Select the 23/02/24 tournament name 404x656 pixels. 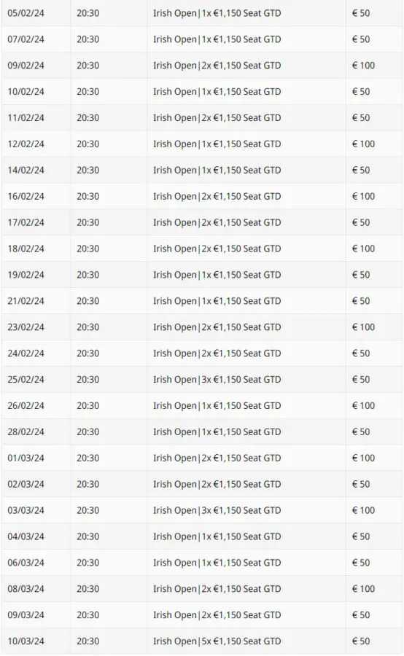pyautogui.click(x=217, y=327)
